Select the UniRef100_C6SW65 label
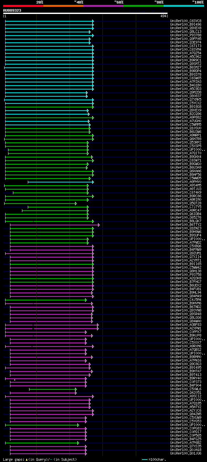207x462 pixels. (186, 78)
